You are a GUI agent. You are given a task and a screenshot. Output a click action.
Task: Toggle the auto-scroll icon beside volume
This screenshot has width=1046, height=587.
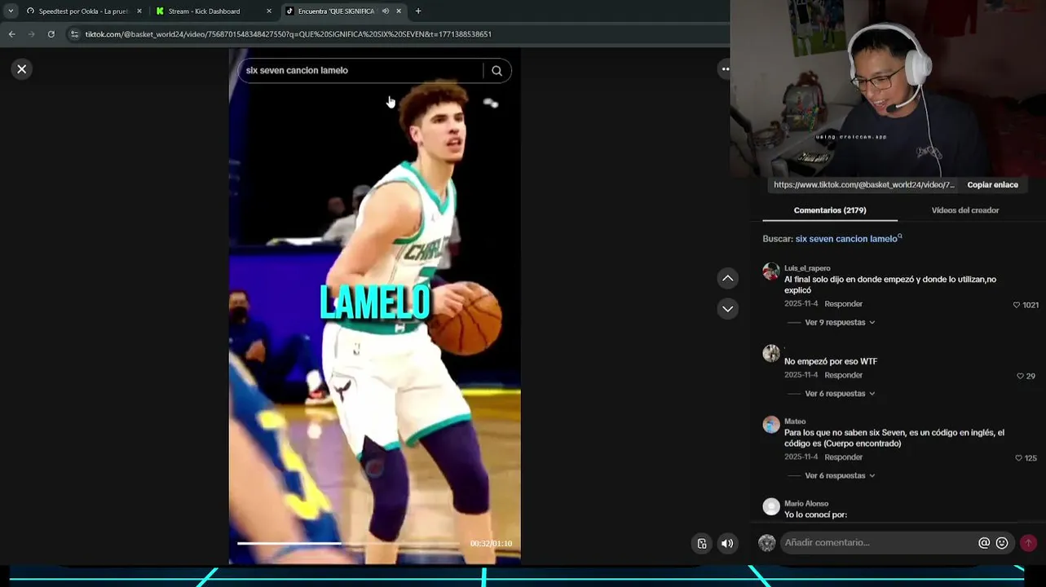[702, 544]
